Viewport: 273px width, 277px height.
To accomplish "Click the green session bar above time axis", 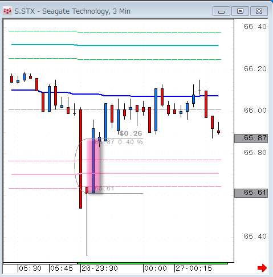I will 153,263.
